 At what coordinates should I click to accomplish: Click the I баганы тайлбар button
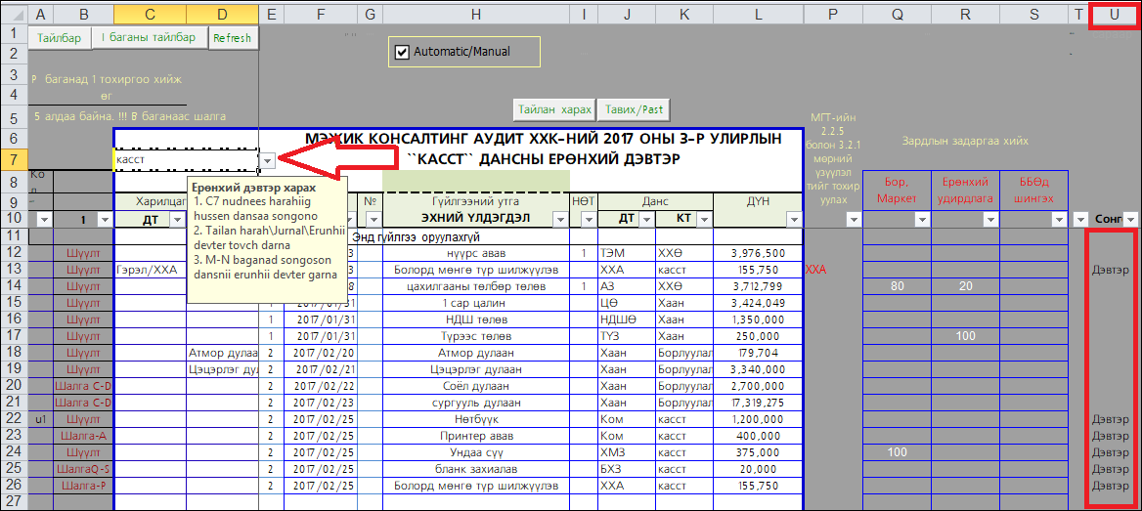click(x=149, y=38)
